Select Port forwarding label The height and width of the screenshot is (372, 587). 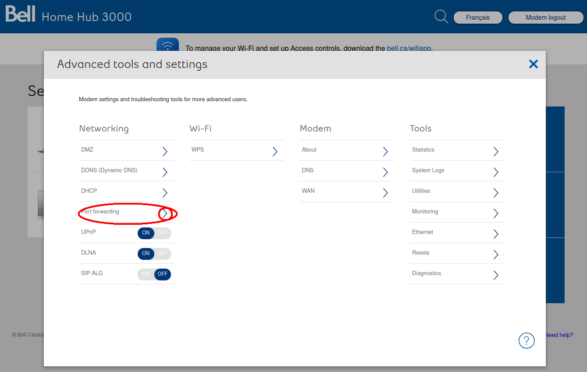click(x=100, y=211)
